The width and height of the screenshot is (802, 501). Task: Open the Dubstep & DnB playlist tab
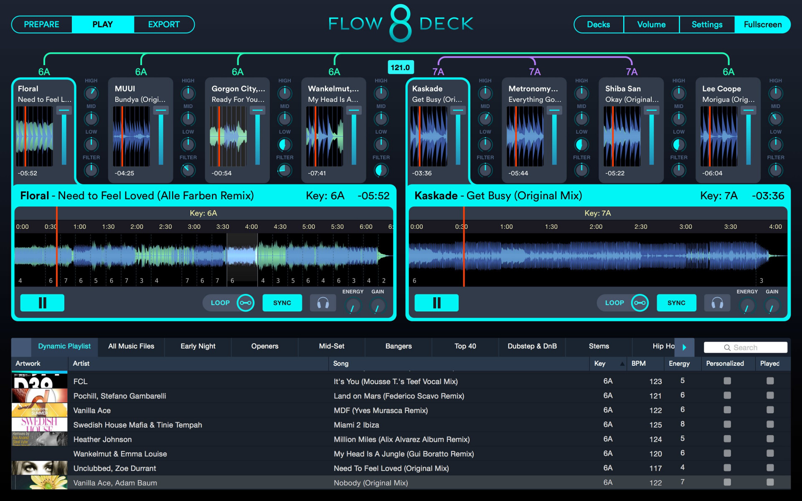coord(532,346)
